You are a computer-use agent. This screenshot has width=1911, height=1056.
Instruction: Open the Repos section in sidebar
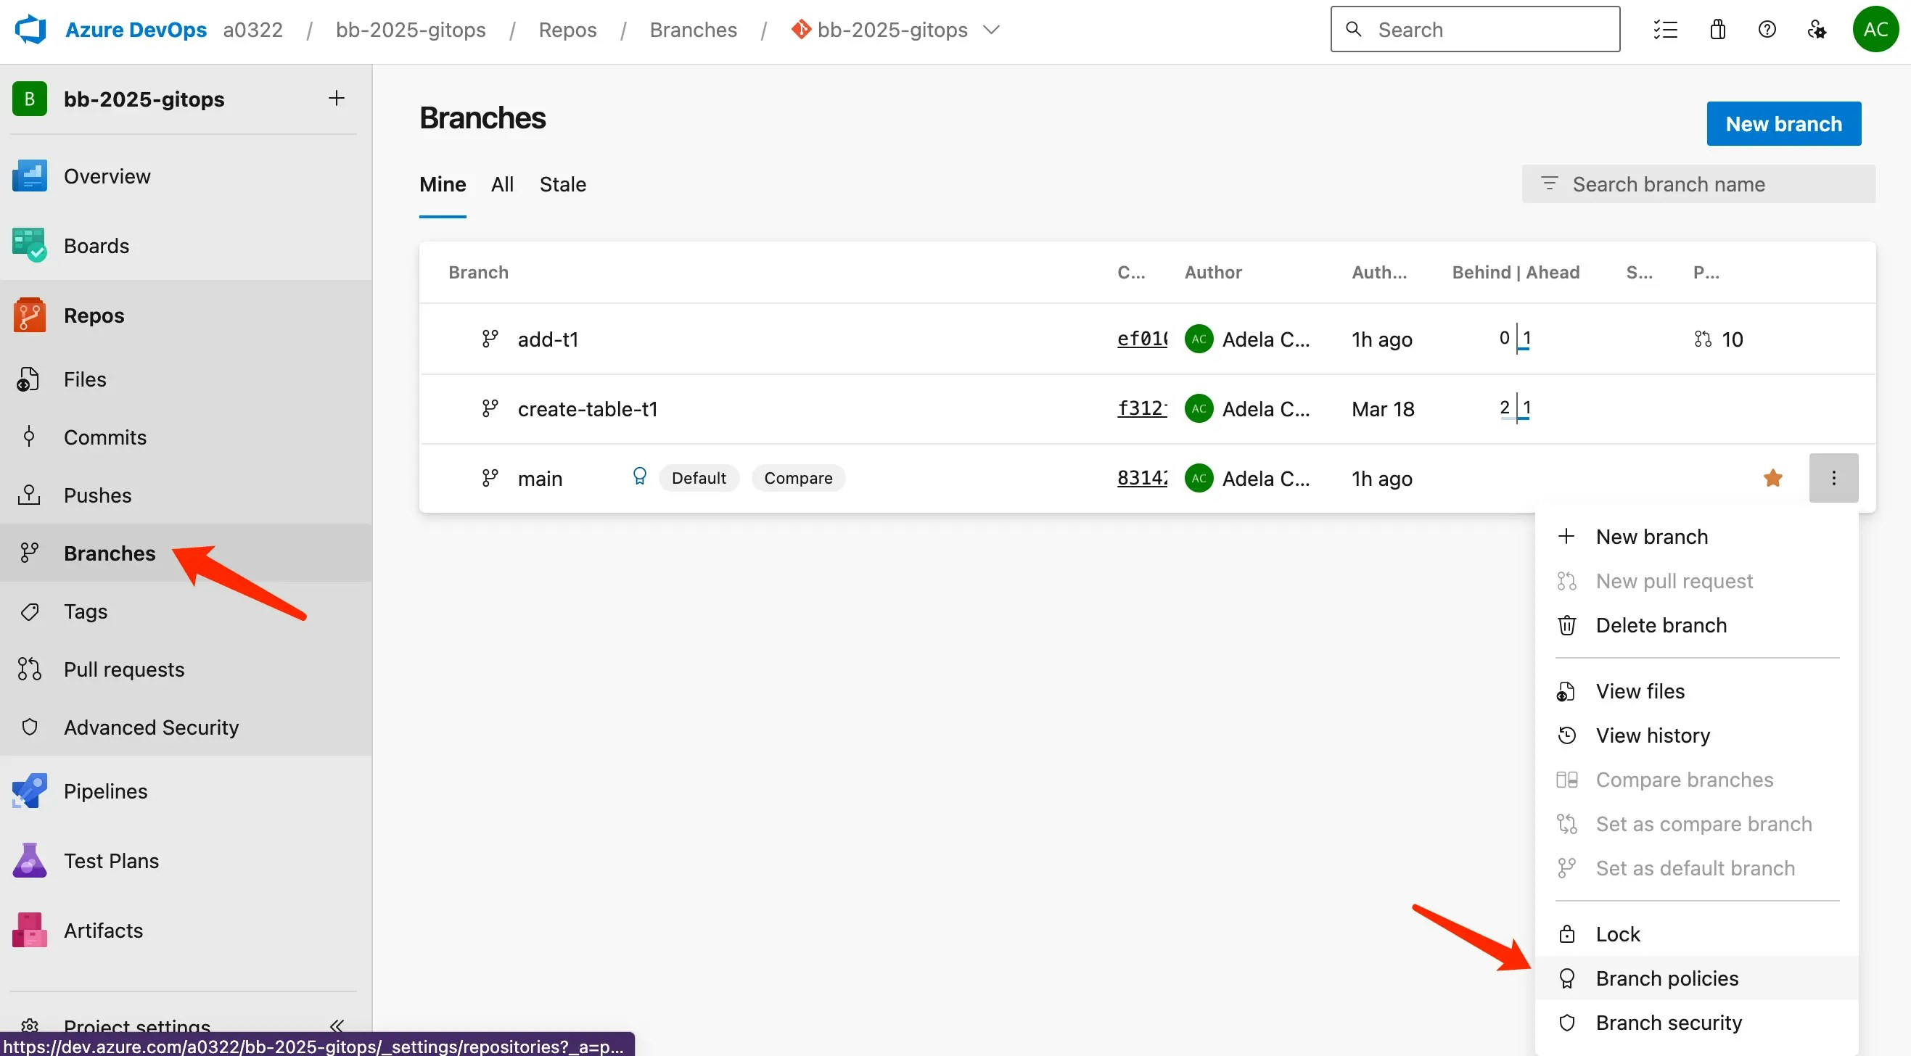point(94,315)
